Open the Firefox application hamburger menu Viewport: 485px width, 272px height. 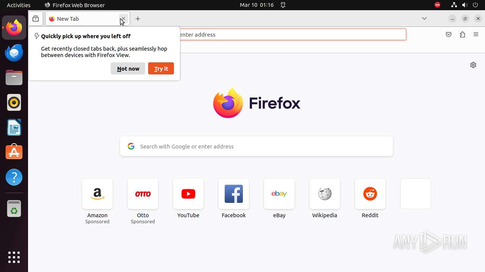click(476, 34)
